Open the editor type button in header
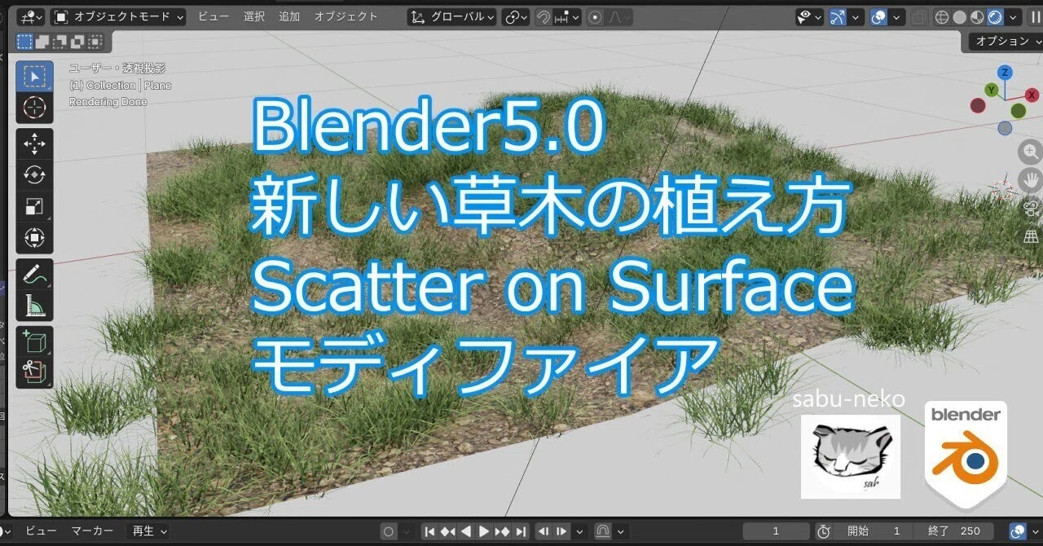 pyautogui.click(x=31, y=16)
